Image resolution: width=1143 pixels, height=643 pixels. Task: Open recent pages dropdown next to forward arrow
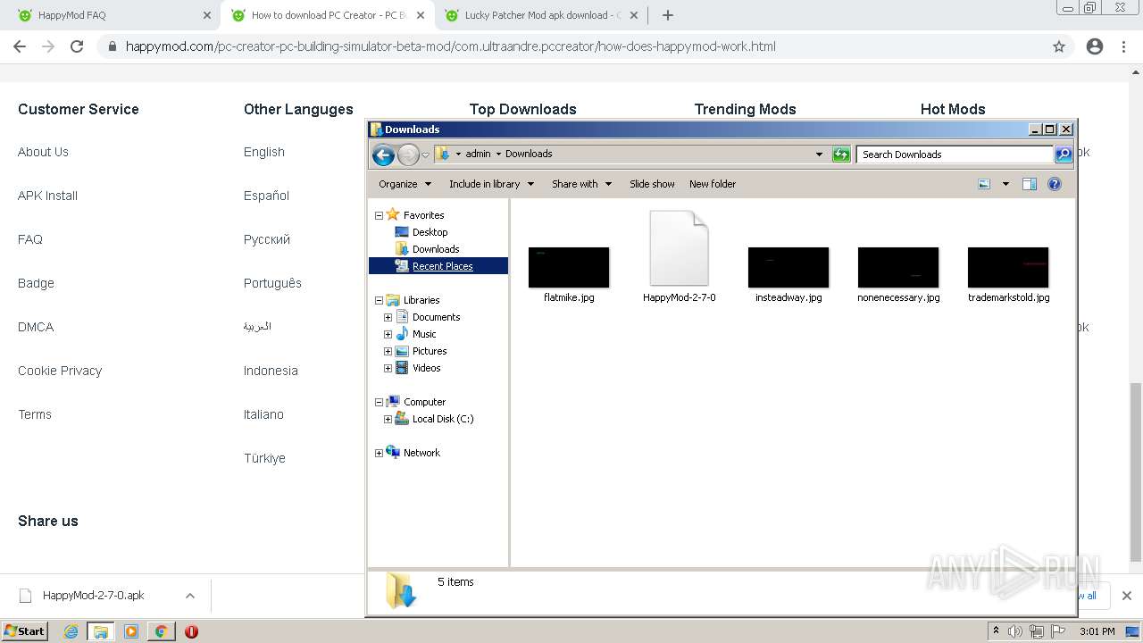pos(426,154)
